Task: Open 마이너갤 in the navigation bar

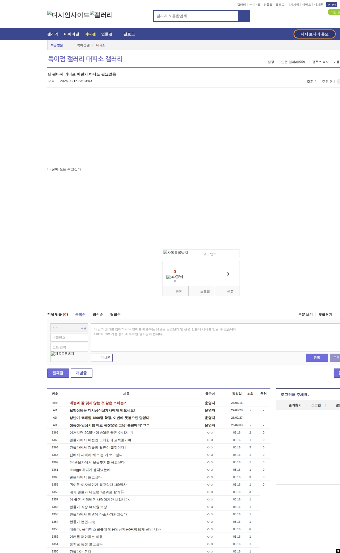Action: point(71,34)
